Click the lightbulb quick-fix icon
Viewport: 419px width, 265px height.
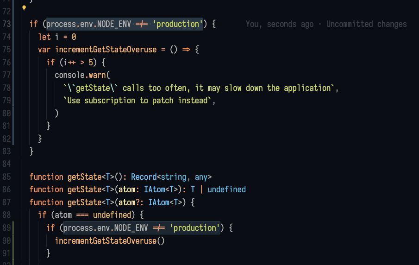pos(24,8)
